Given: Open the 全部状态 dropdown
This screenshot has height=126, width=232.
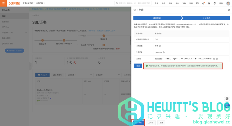Looking at the screenshot, I should coord(79,75).
